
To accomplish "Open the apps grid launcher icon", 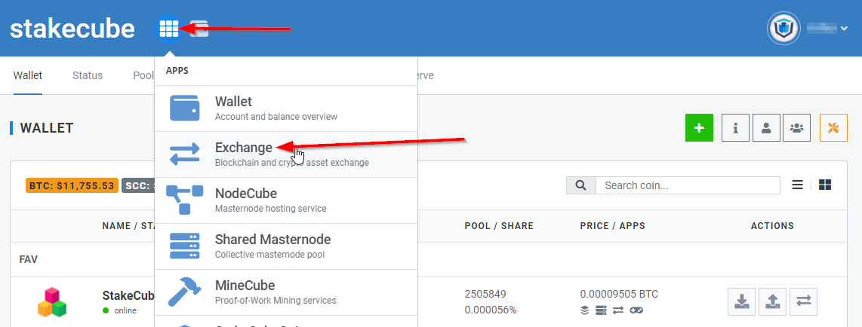I will tap(169, 29).
